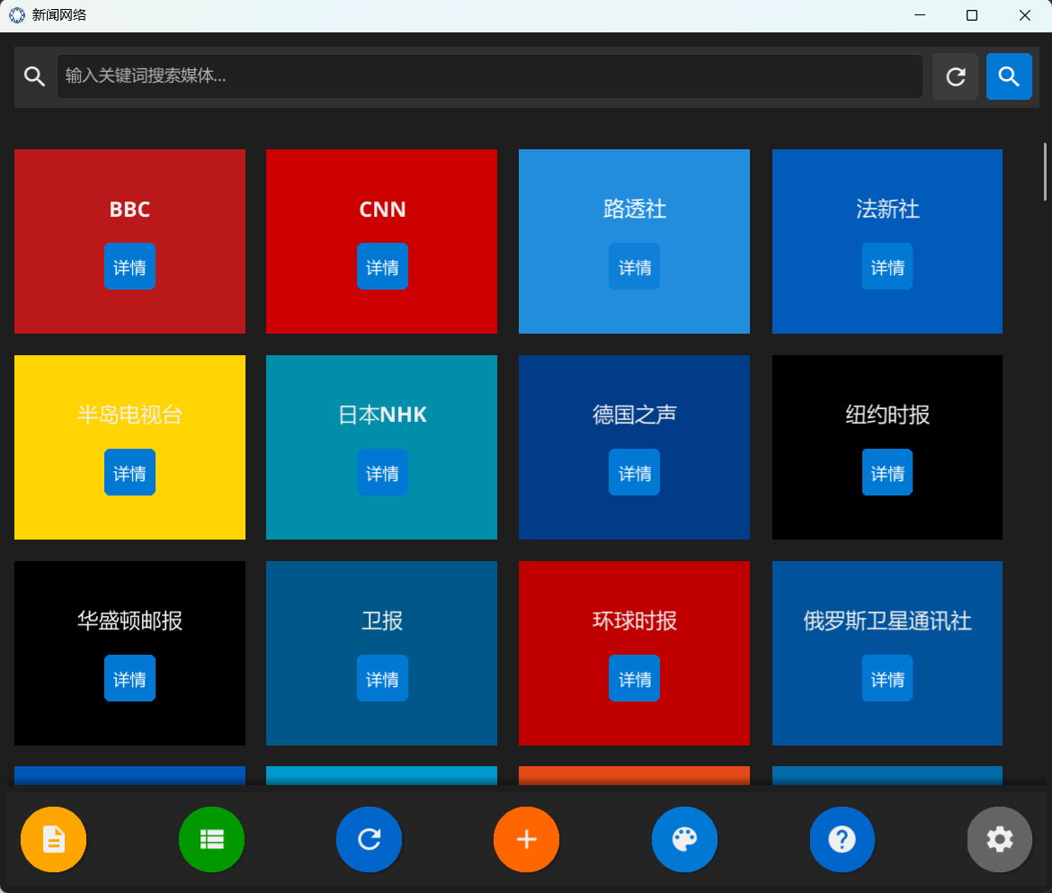The image size is (1052, 893).
Task: Open the orange document icon in bottom bar
Action: click(x=54, y=839)
